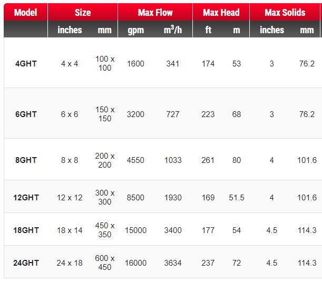Image resolution: width=322 pixels, height=281 pixels.
Task: Click the Size column header
Action: [82, 13]
